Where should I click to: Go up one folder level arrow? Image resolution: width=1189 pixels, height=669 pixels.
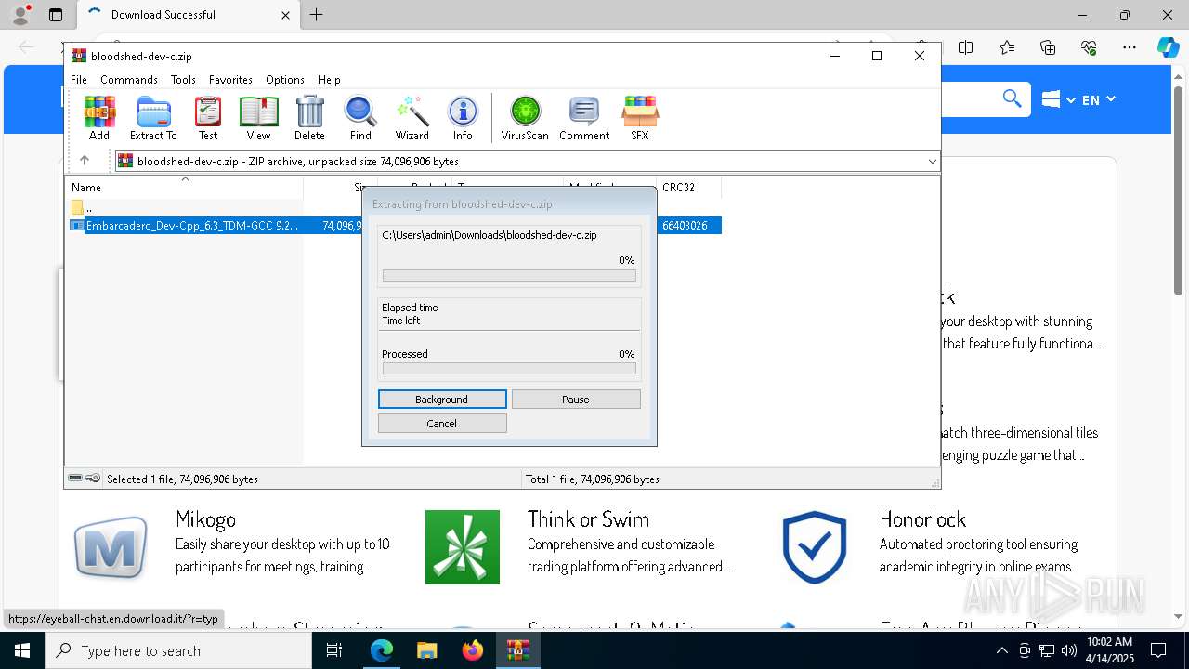pos(85,161)
